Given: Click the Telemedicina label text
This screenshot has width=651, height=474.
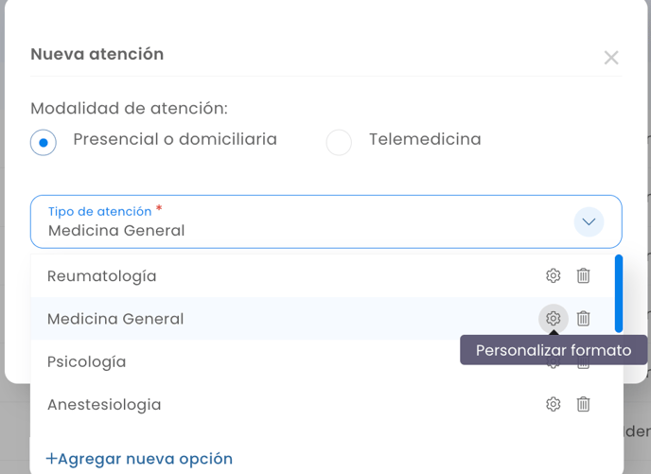Looking at the screenshot, I should (x=425, y=139).
